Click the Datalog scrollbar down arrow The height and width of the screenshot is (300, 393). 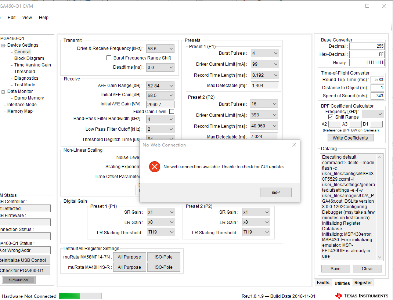click(x=379, y=257)
